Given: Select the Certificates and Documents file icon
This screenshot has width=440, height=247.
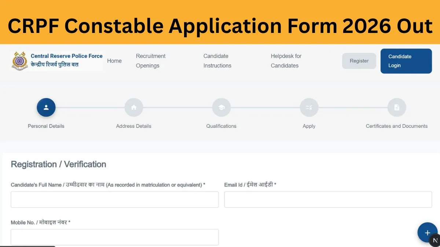Looking at the screenshot, I should coord(397,108).
